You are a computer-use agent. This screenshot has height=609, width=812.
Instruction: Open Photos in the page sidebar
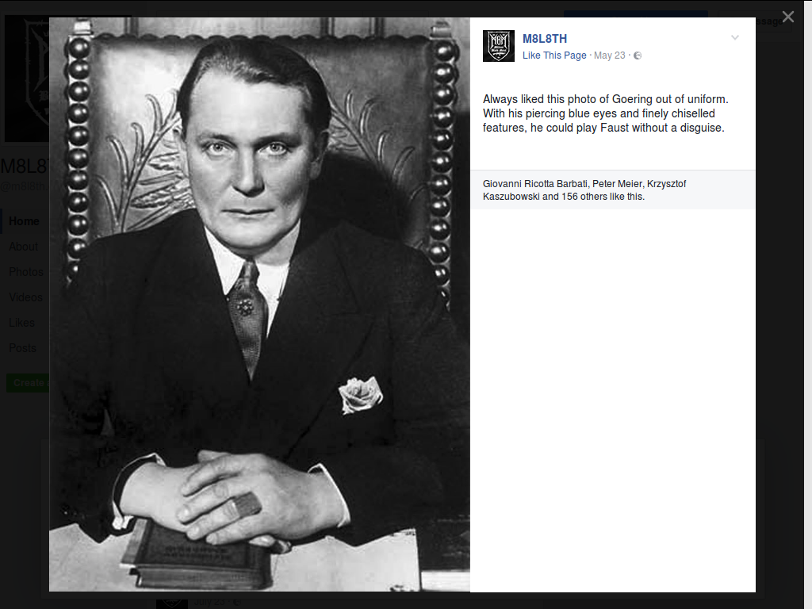(x=26, y=272)
